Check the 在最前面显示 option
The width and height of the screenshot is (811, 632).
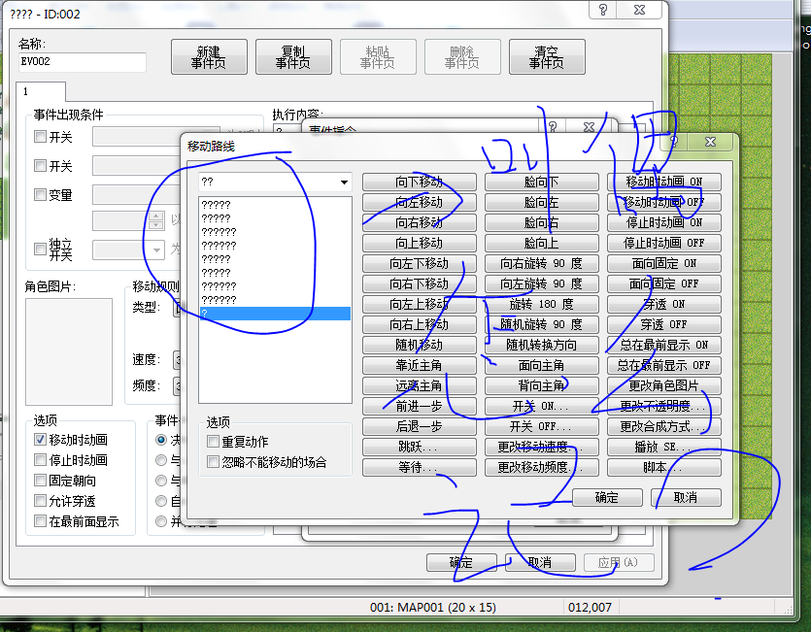click(x=40, y=521)
